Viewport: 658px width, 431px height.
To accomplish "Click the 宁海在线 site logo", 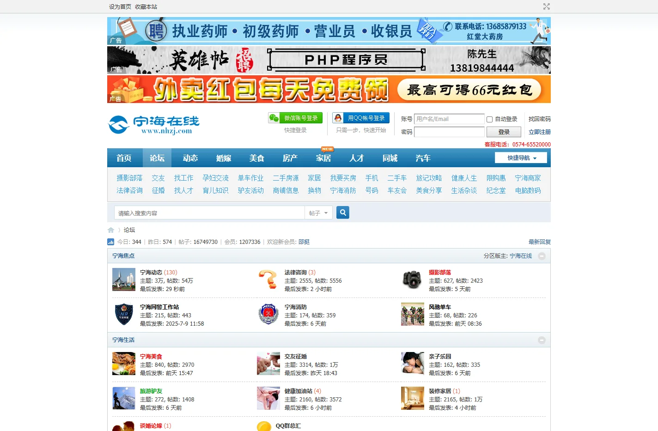I will pos(154,125).
